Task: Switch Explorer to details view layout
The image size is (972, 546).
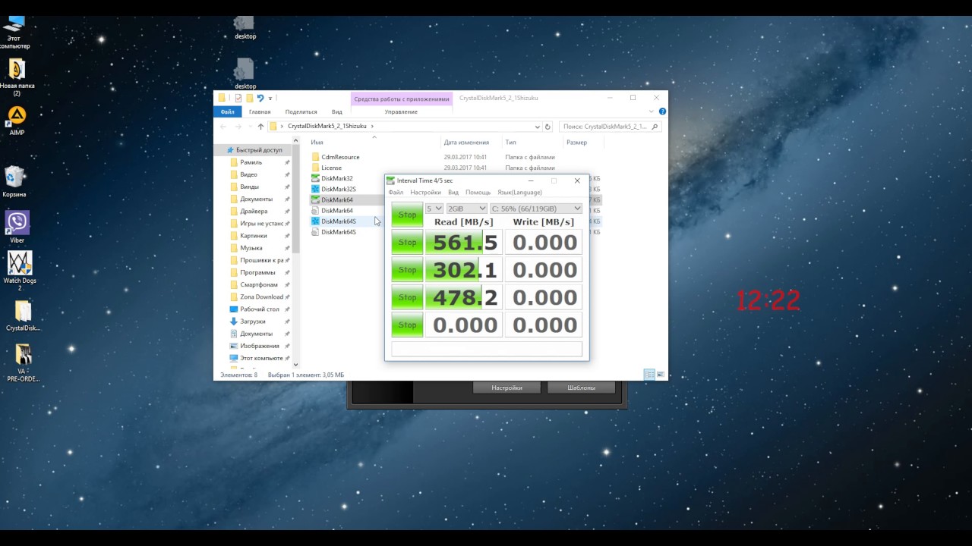Action: pos(649,375)
